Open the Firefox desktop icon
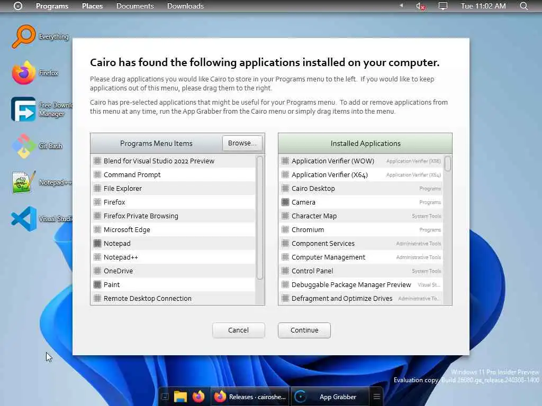 [23, 73]
